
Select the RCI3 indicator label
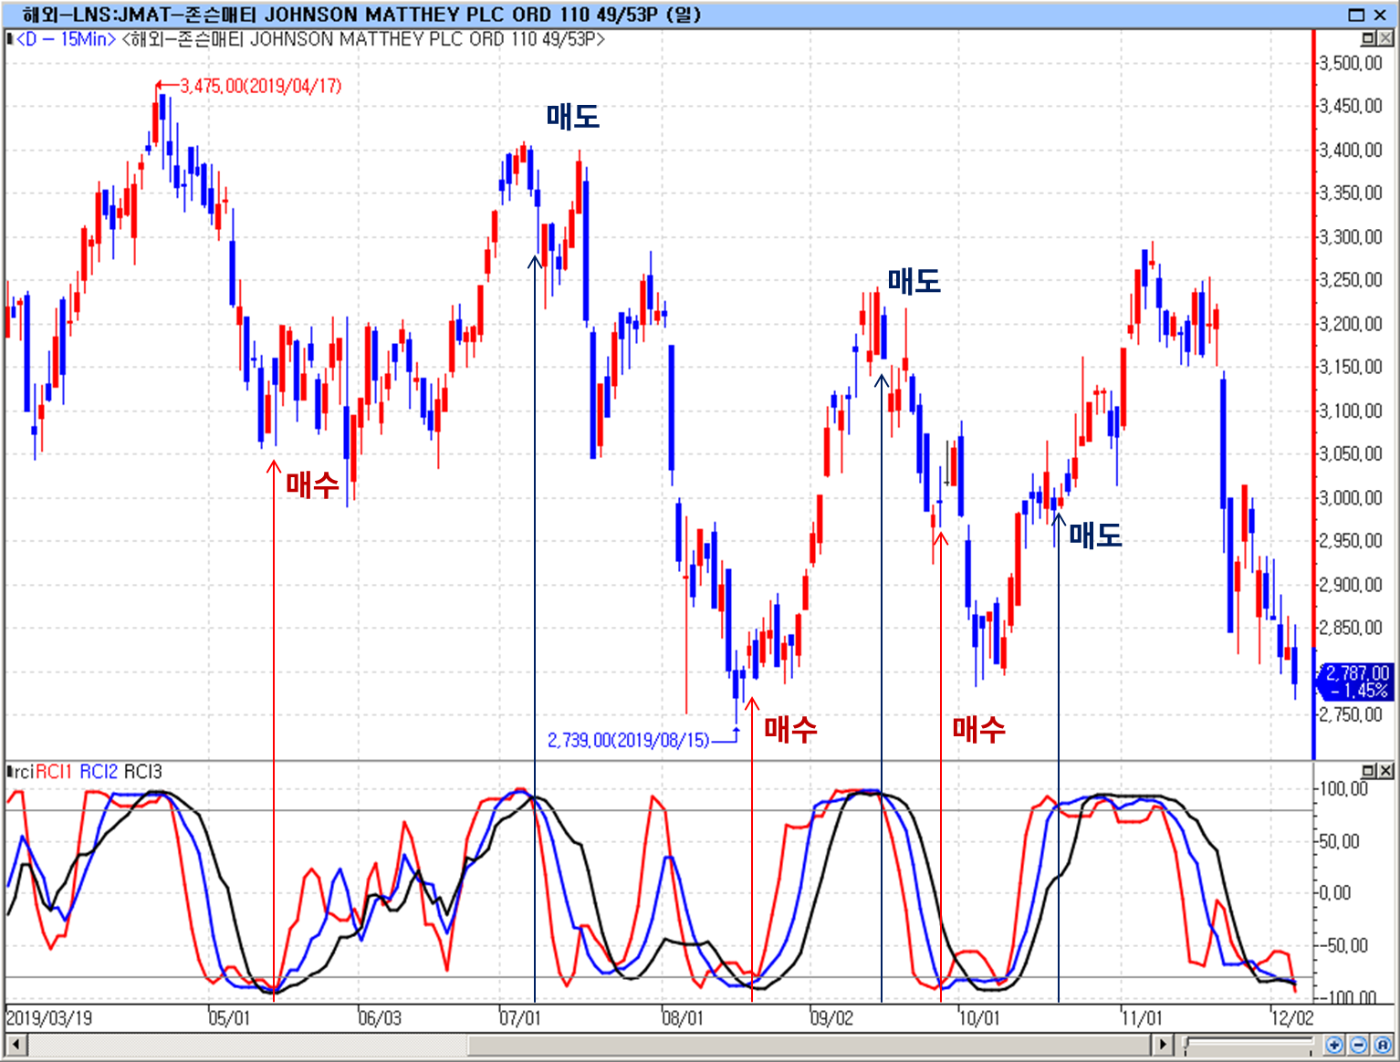click(x=143, y=772)
